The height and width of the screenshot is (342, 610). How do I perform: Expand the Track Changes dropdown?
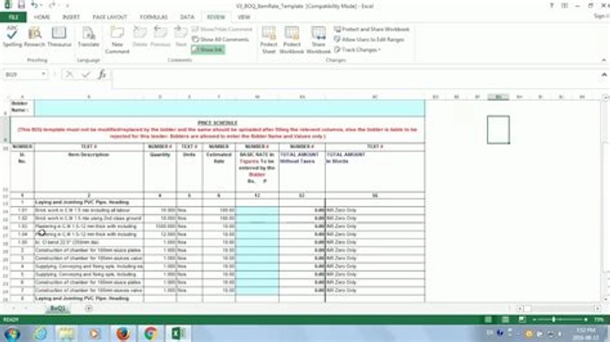[x=357, y=50]
